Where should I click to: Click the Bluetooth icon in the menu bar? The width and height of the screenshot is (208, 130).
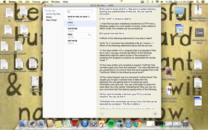click(152, 2)
